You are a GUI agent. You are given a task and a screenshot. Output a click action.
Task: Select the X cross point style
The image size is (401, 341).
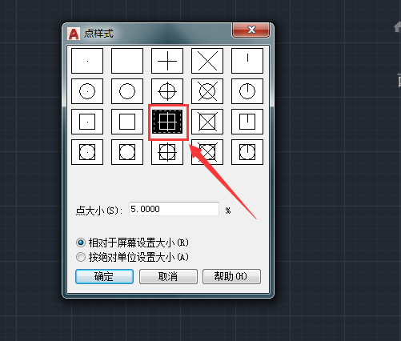(207, 61)
